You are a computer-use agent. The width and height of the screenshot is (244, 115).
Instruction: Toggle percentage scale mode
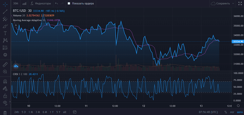[x=226, y=112]
